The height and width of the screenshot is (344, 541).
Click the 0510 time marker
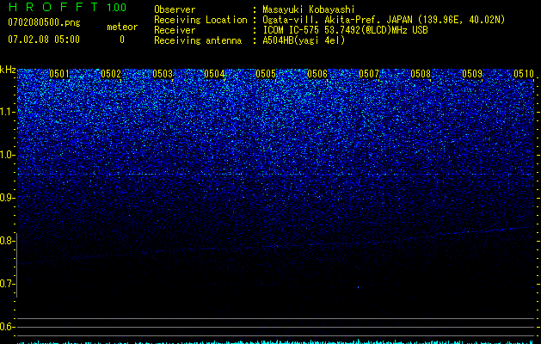(524, 74)
